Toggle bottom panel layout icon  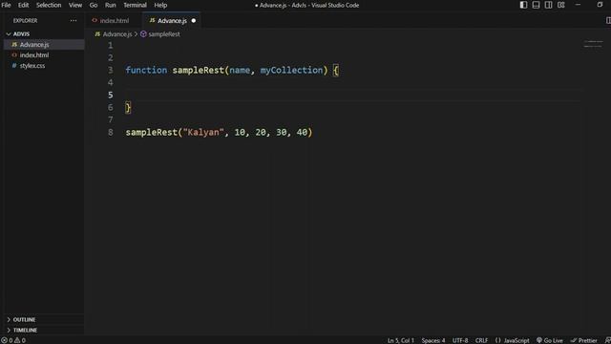point(536,5)
